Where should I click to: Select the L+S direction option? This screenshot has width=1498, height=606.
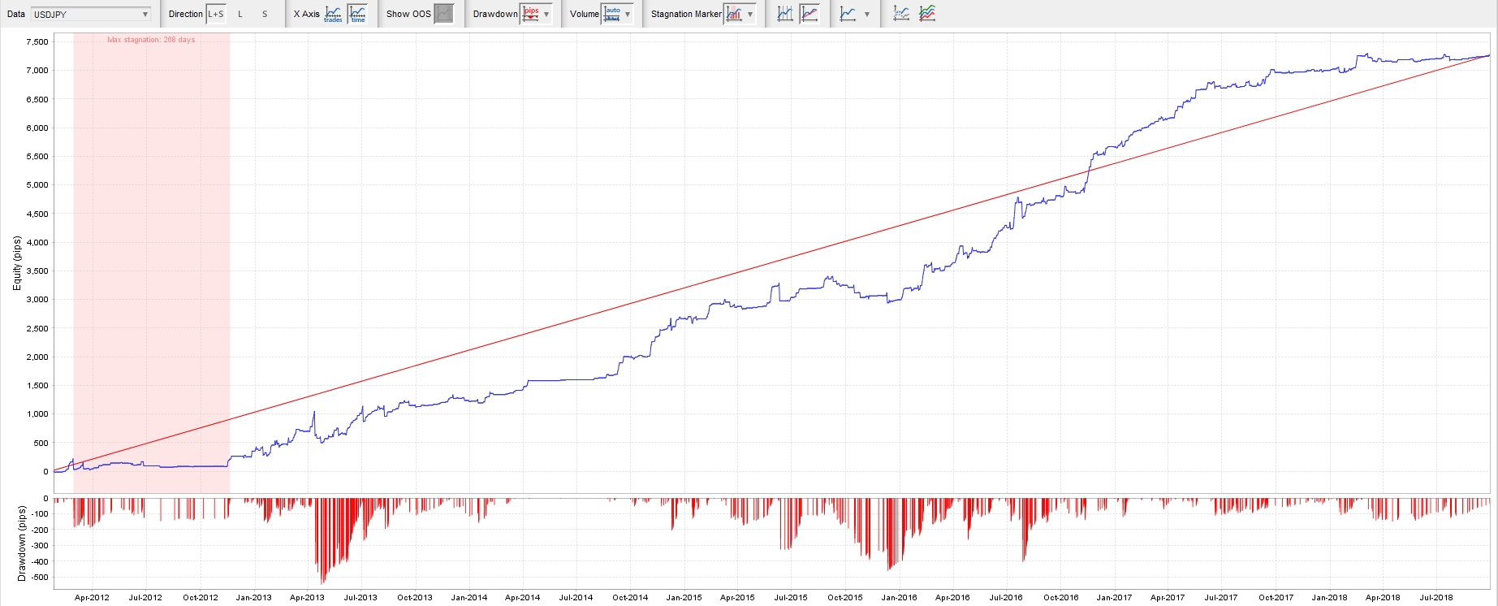click(x=216, y=14)
